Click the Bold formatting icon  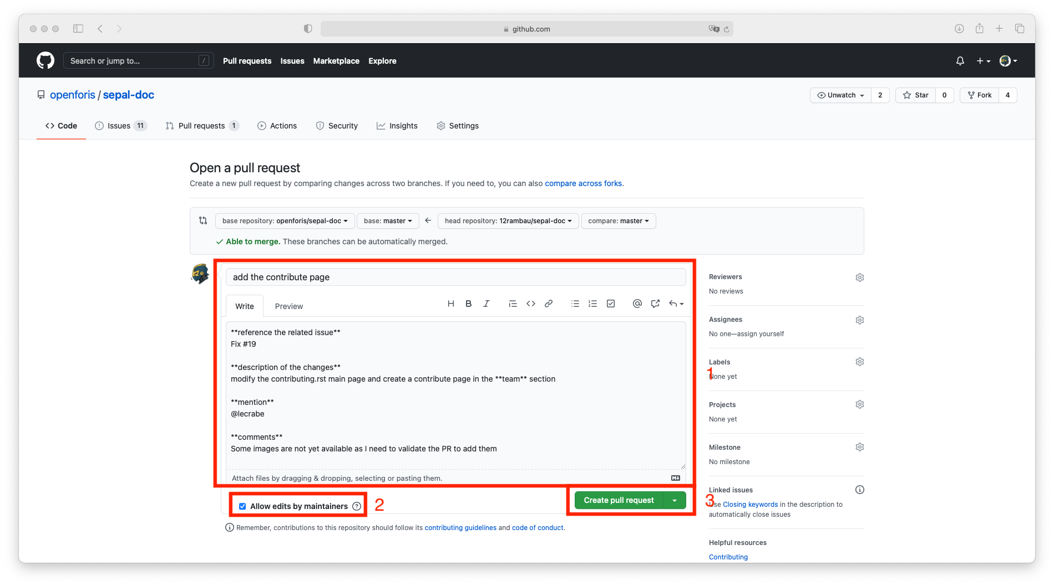[469, 304]
